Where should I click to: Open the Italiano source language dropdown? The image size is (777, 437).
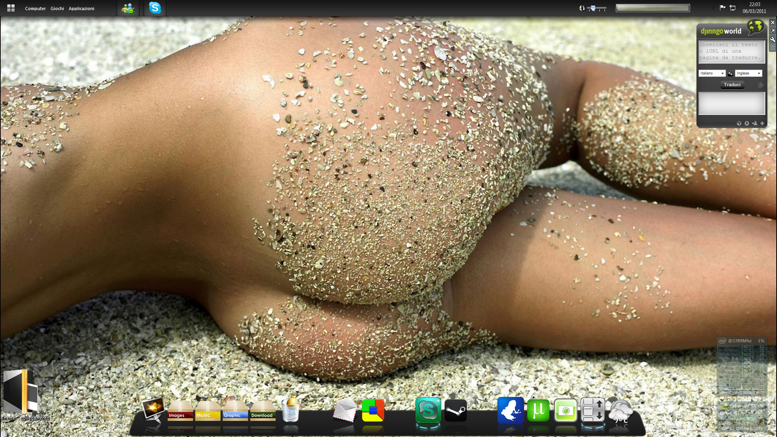pos(712,73)
